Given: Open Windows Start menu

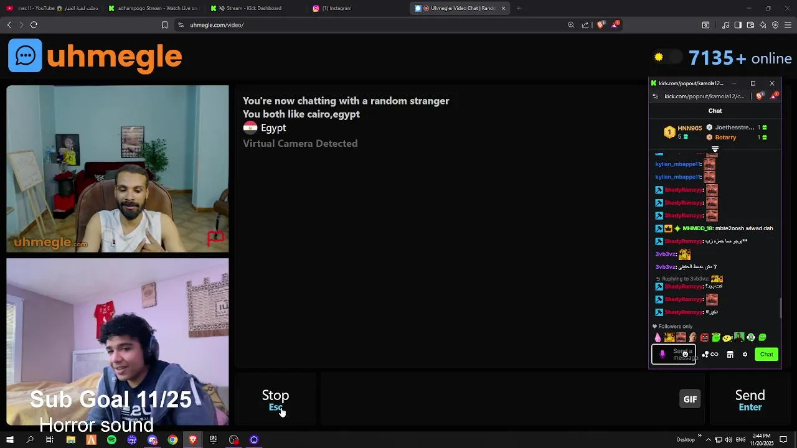Looking at the screenshot, I should 9,440.
